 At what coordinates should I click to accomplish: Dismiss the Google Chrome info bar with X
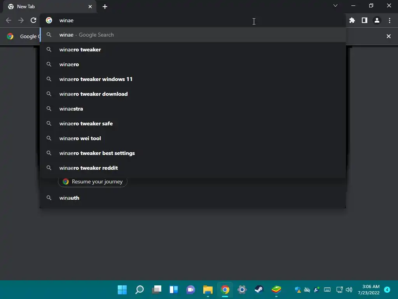tap(389, 36)
